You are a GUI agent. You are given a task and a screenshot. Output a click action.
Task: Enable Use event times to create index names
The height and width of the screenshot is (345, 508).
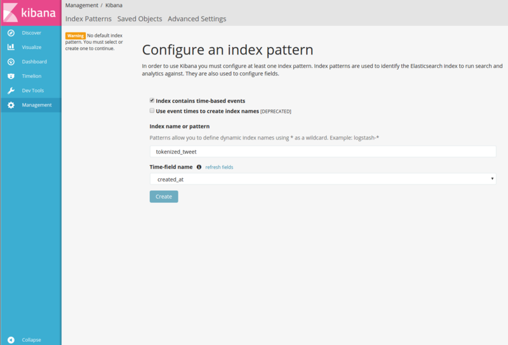[152, 111]
